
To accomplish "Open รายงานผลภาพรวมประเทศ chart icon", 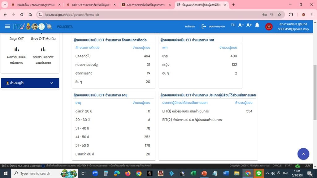I will [43, 50].
